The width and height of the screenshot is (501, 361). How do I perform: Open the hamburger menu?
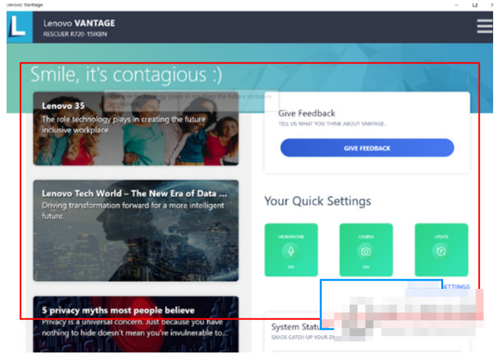coord(485,26)
